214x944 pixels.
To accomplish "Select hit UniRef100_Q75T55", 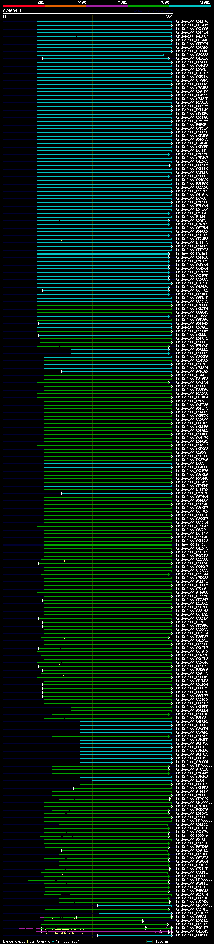I will click(192, 121).
